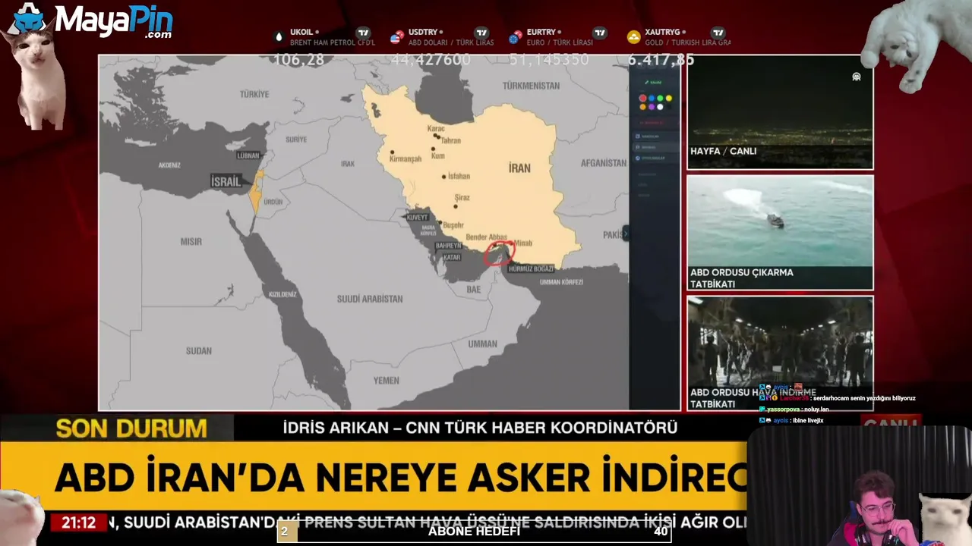Pick the orange pen color

pos(642,107)
